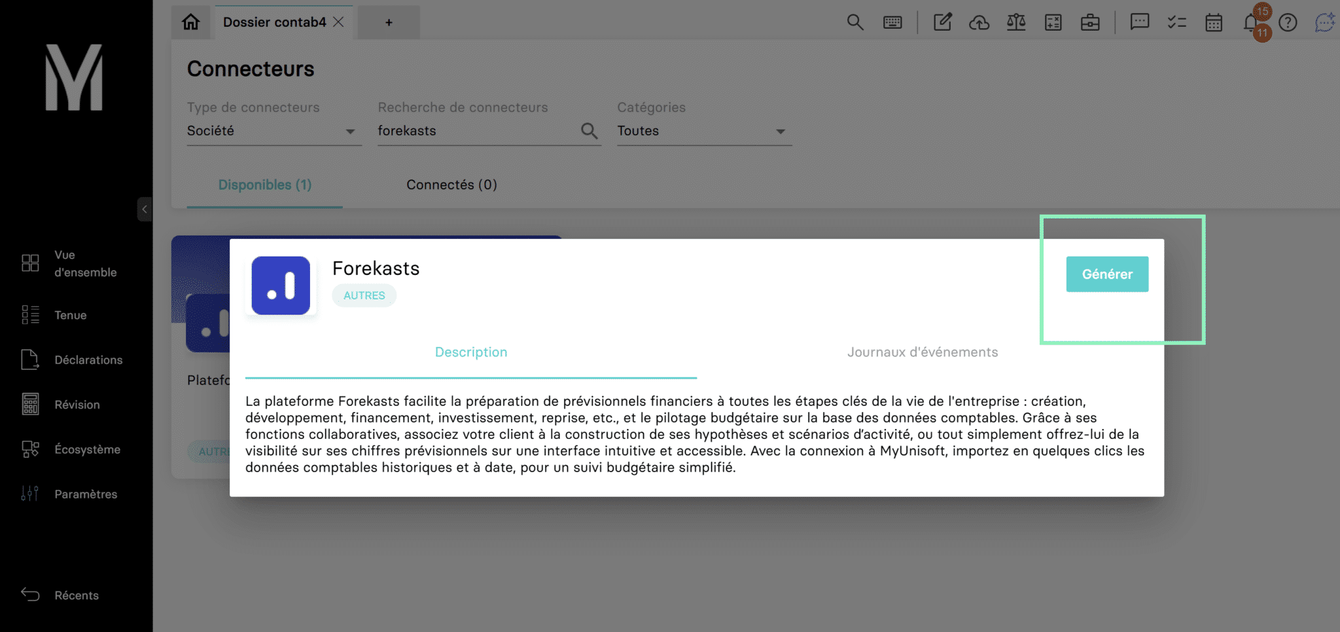Switch to the Connectés (0) tab

tap(451, 184)
